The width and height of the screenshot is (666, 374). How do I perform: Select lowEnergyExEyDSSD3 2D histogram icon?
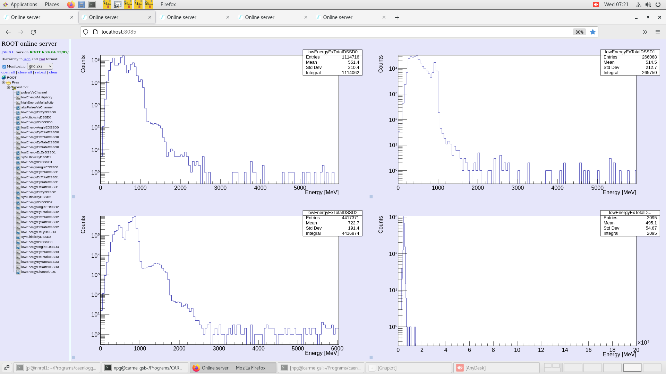tap(18, 232)
